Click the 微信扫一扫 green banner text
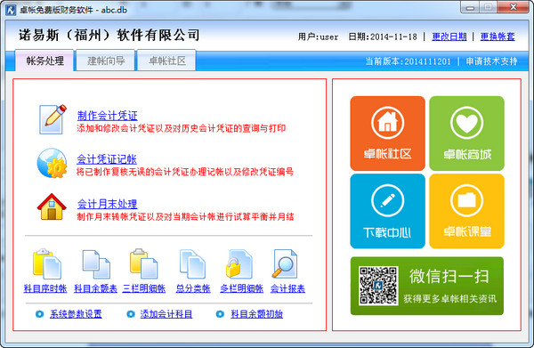This screenshot has height=348, width=534. 449,277
